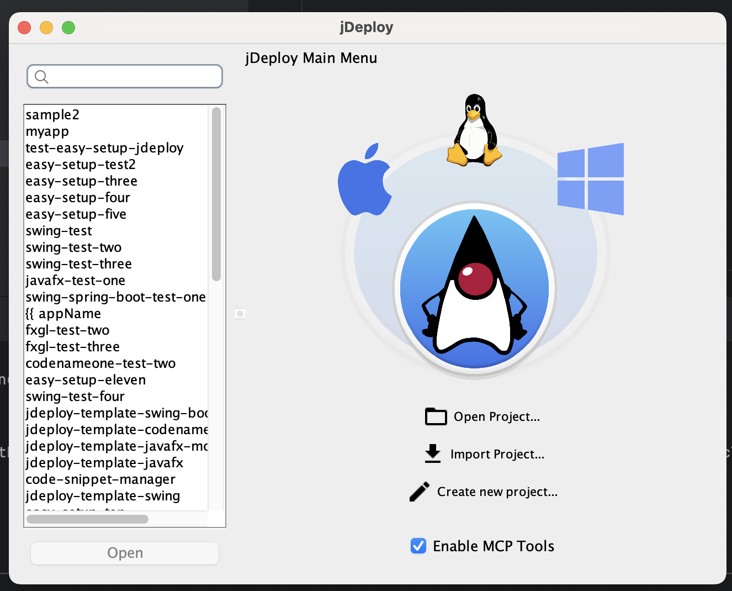The width and height of the screenshot is (732, 591).
Task: Pick easy-setup-three from the list
Action: [x=116, y=181]
